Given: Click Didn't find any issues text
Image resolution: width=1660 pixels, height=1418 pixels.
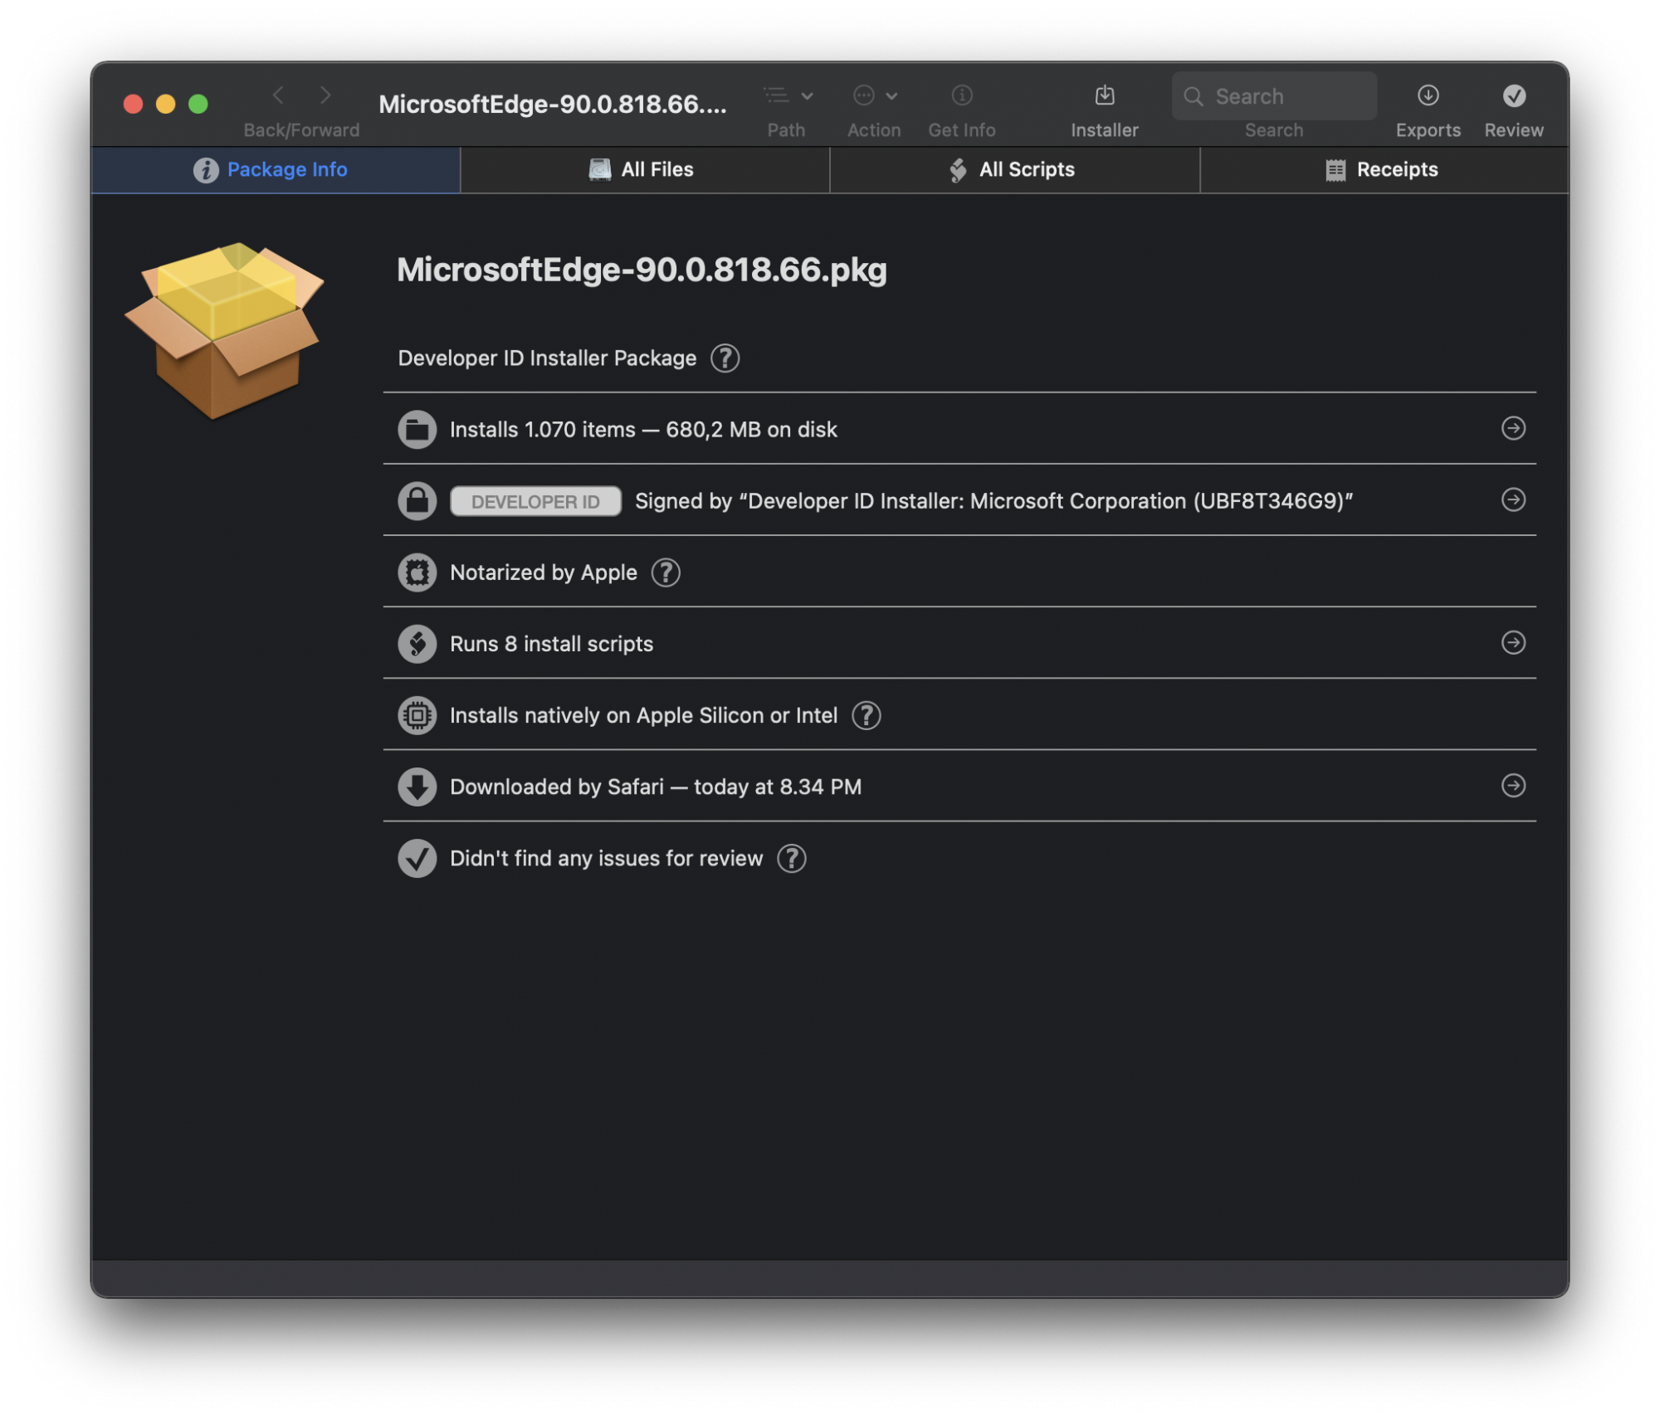Looking at the screenshot, I should tap(606, 858).
